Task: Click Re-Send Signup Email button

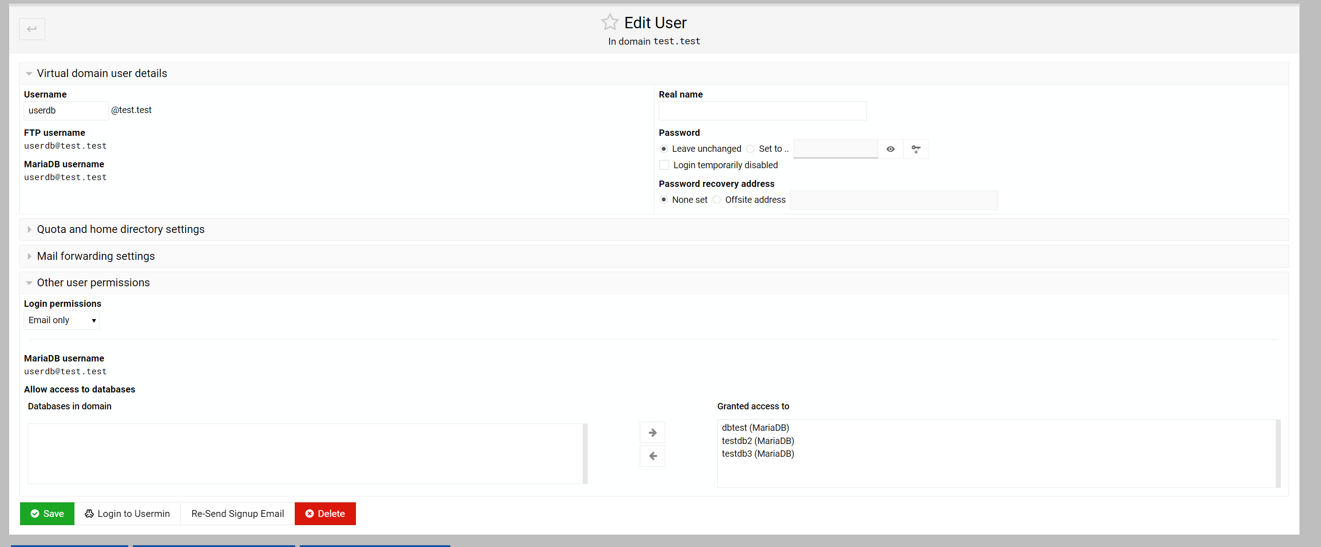Action: coord(237,514)
